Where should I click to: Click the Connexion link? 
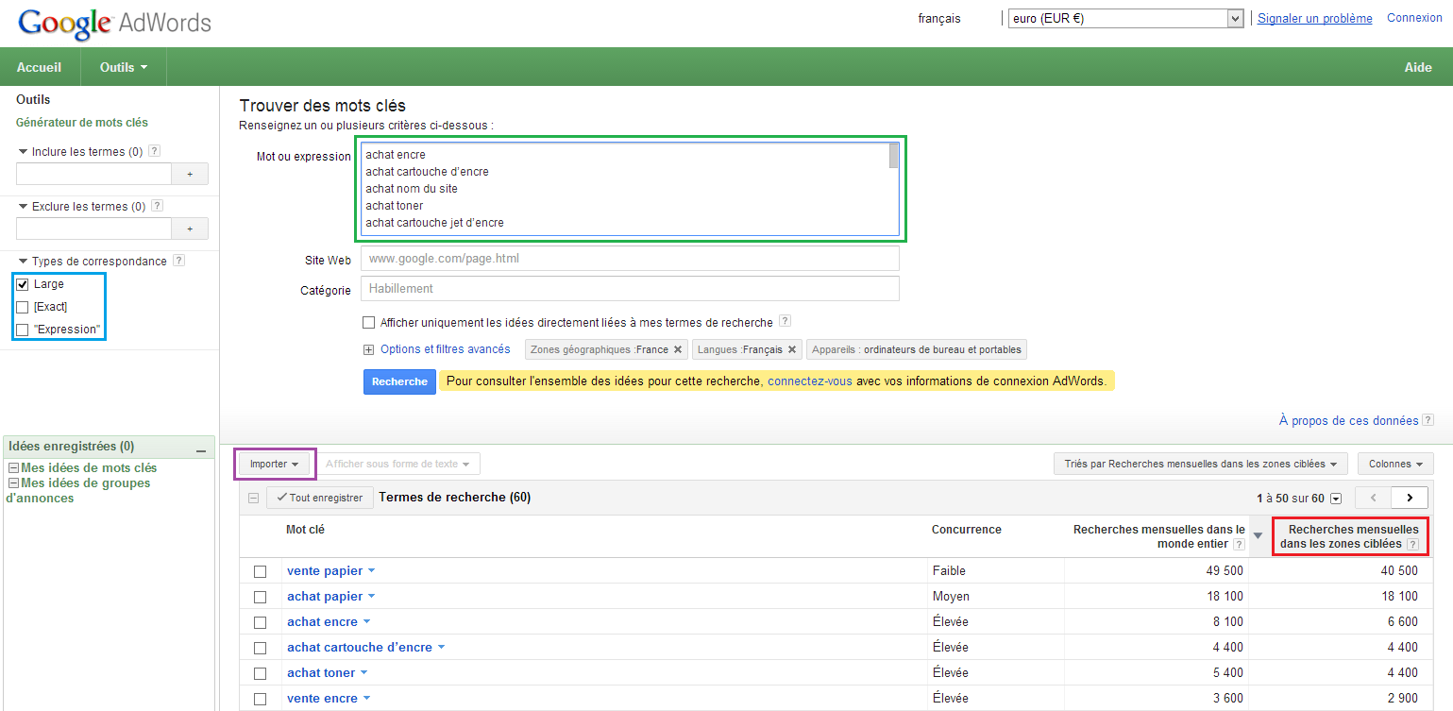coord(1414,18)
